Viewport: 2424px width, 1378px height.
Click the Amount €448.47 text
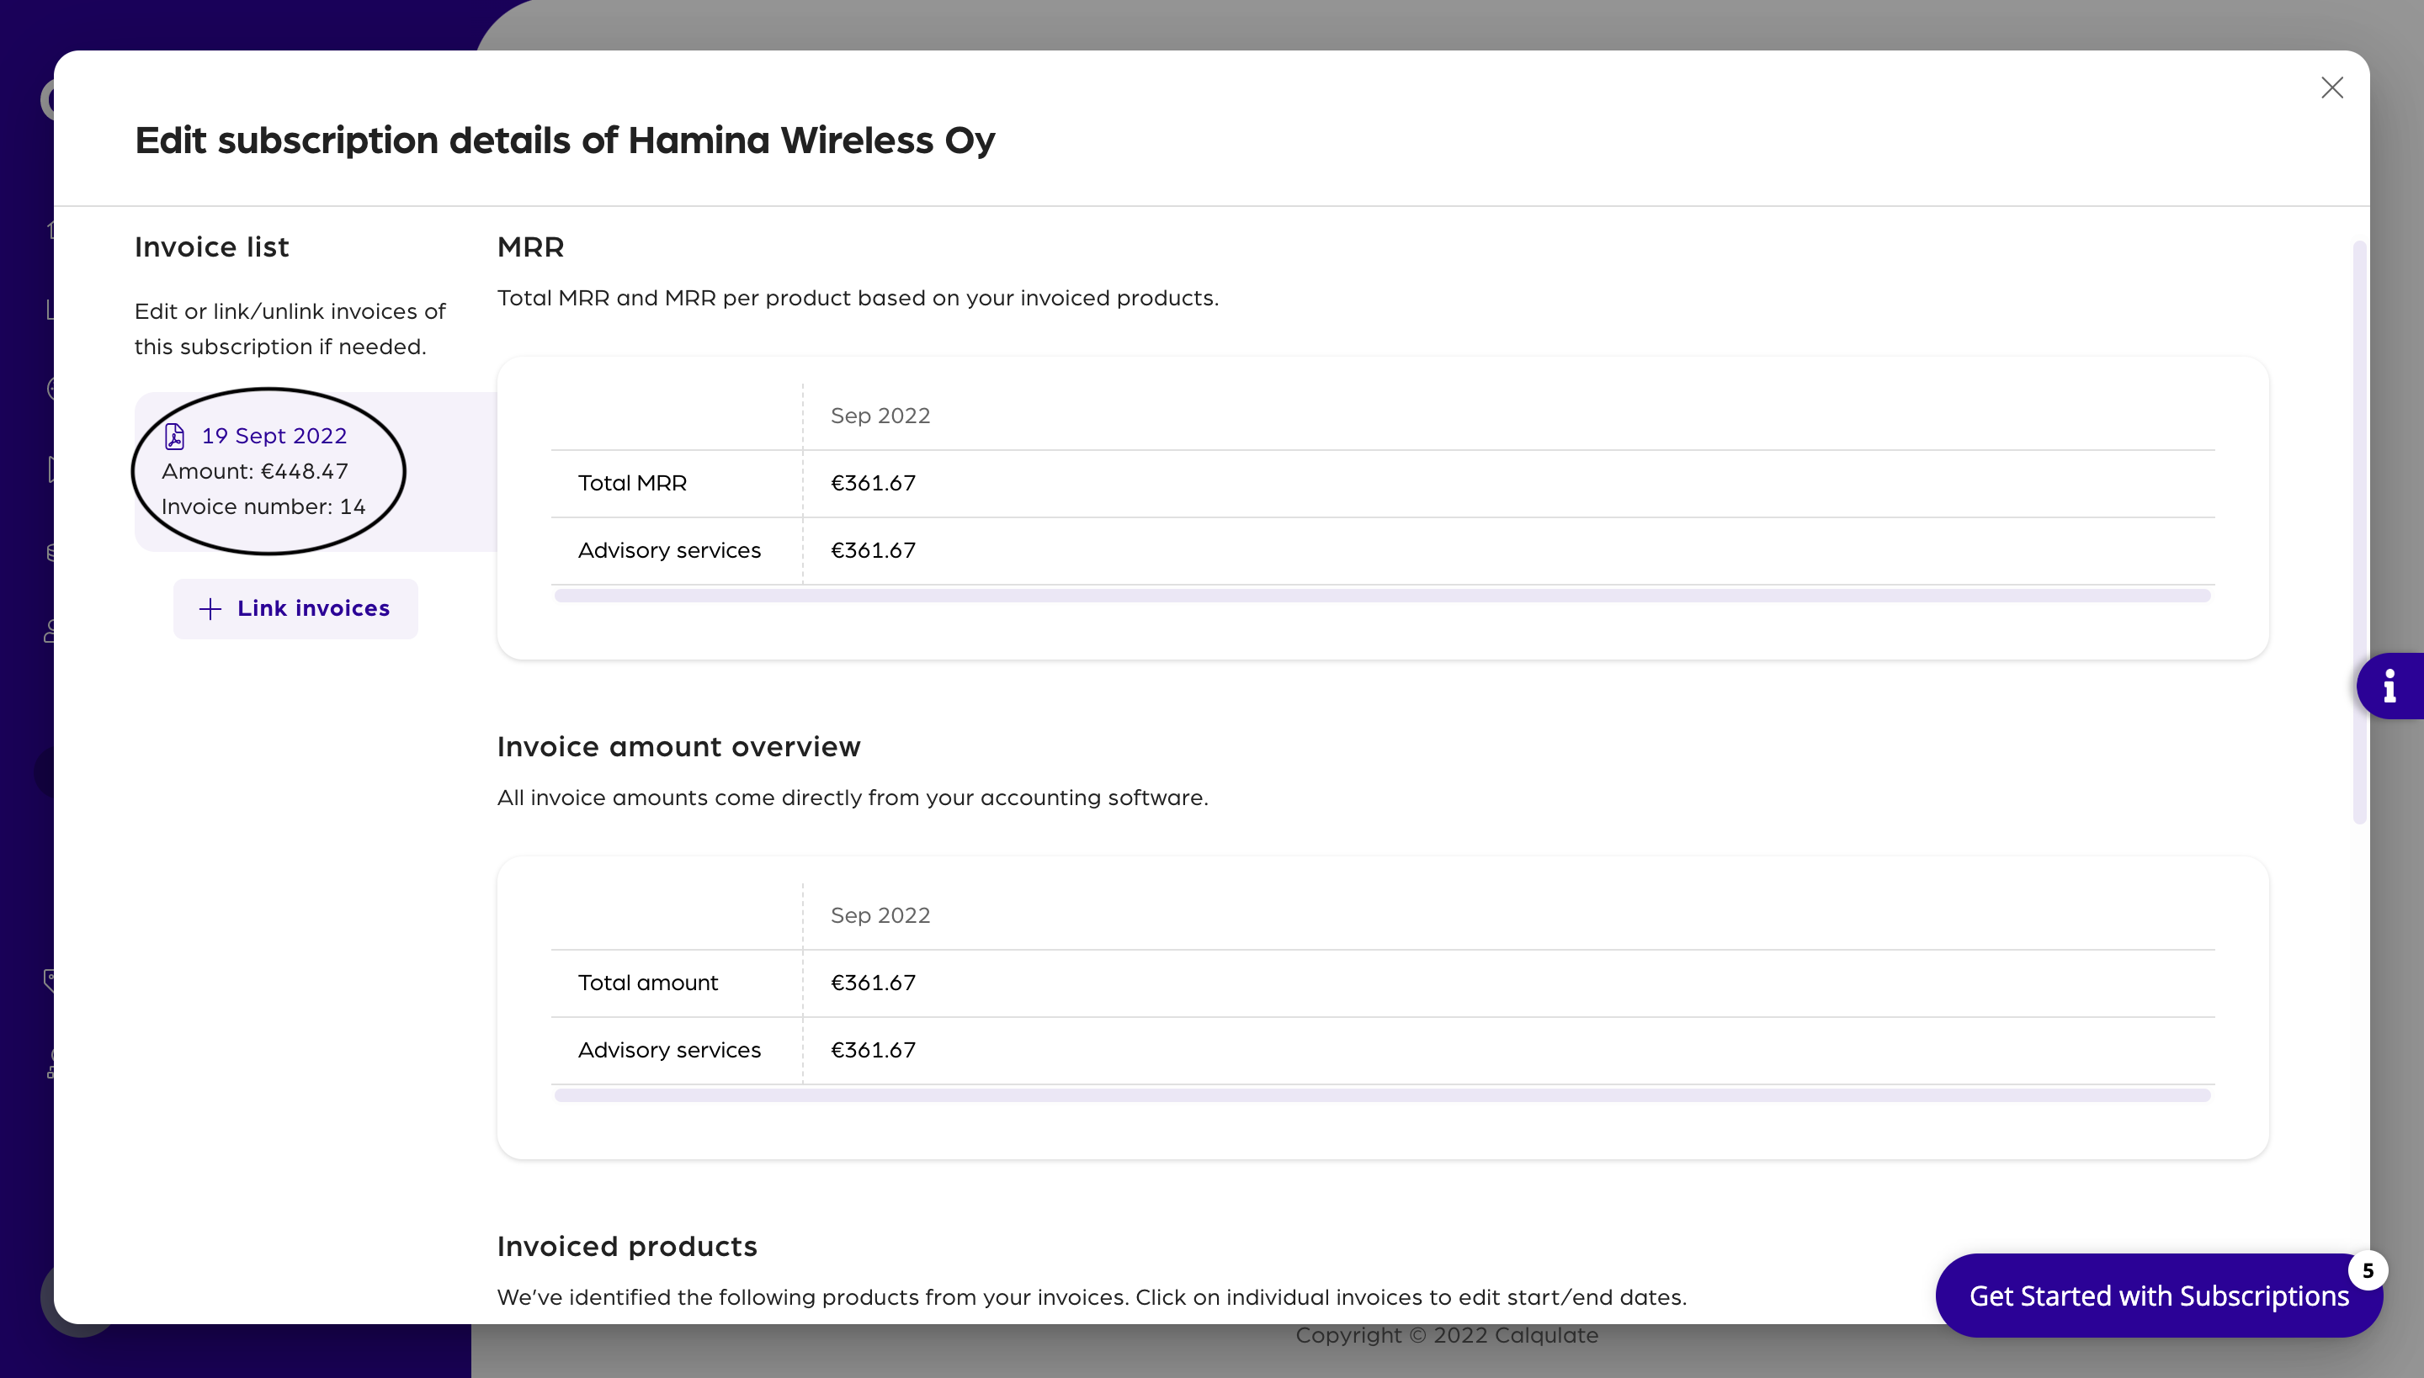click(x=255, y=471)
